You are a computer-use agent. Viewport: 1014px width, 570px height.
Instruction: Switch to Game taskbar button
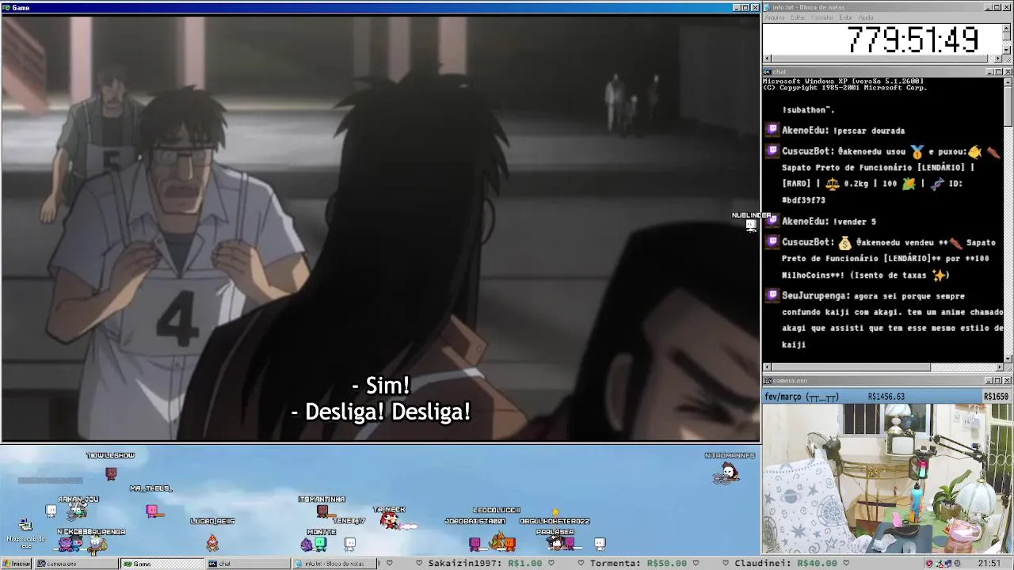162,564
